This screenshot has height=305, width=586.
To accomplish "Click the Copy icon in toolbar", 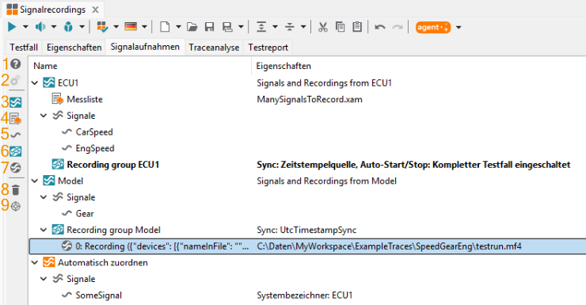I will [x=340, y=27].
